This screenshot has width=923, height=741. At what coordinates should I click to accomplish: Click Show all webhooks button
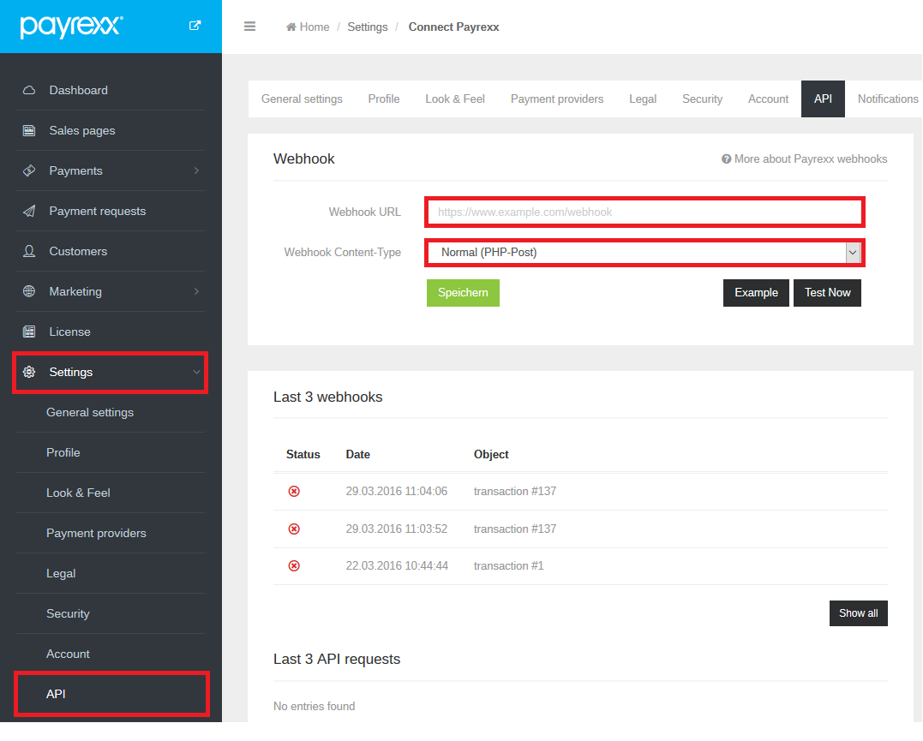[858, 613]
